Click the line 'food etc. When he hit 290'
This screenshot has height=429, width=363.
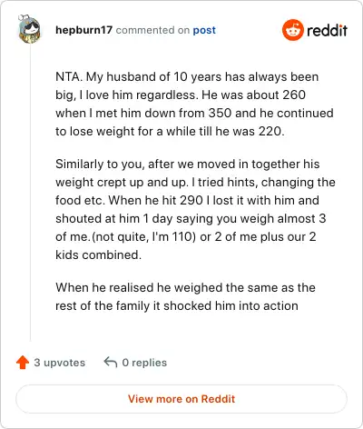pos(187,200)
